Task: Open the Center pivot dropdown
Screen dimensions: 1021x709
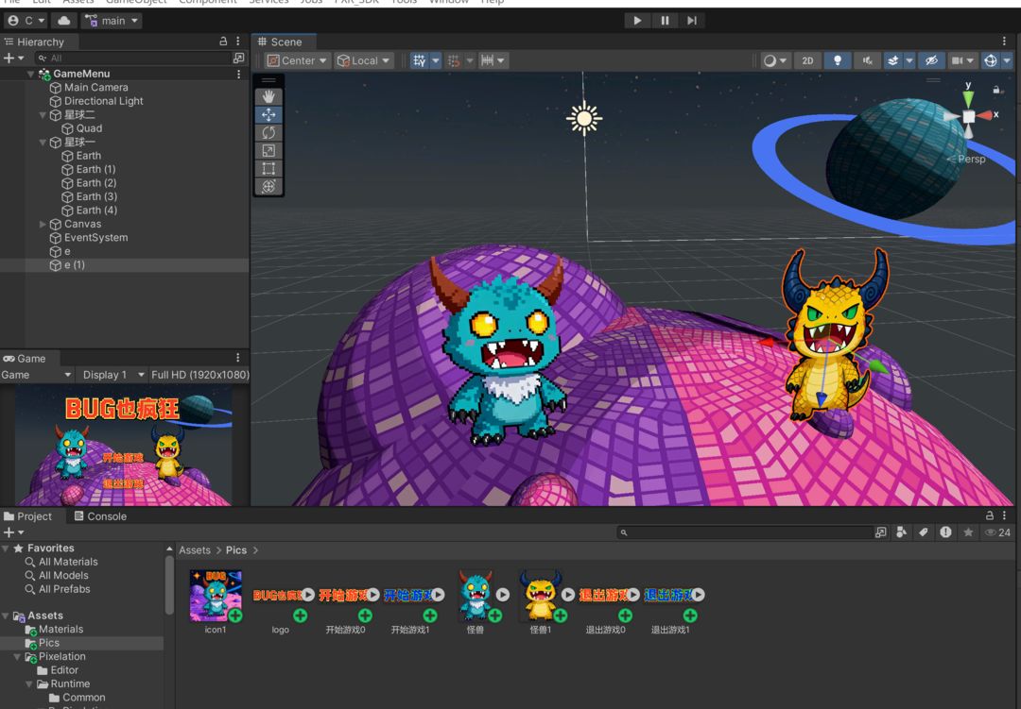Action: [x=298, y=60]
